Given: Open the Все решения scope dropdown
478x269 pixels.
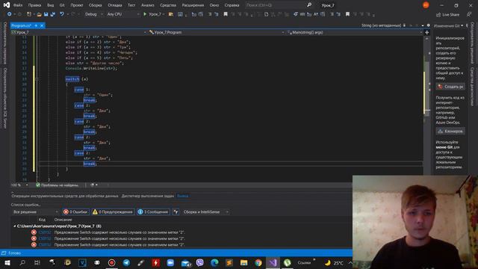Looking at the screenshot, I should [x=35, y=211].
